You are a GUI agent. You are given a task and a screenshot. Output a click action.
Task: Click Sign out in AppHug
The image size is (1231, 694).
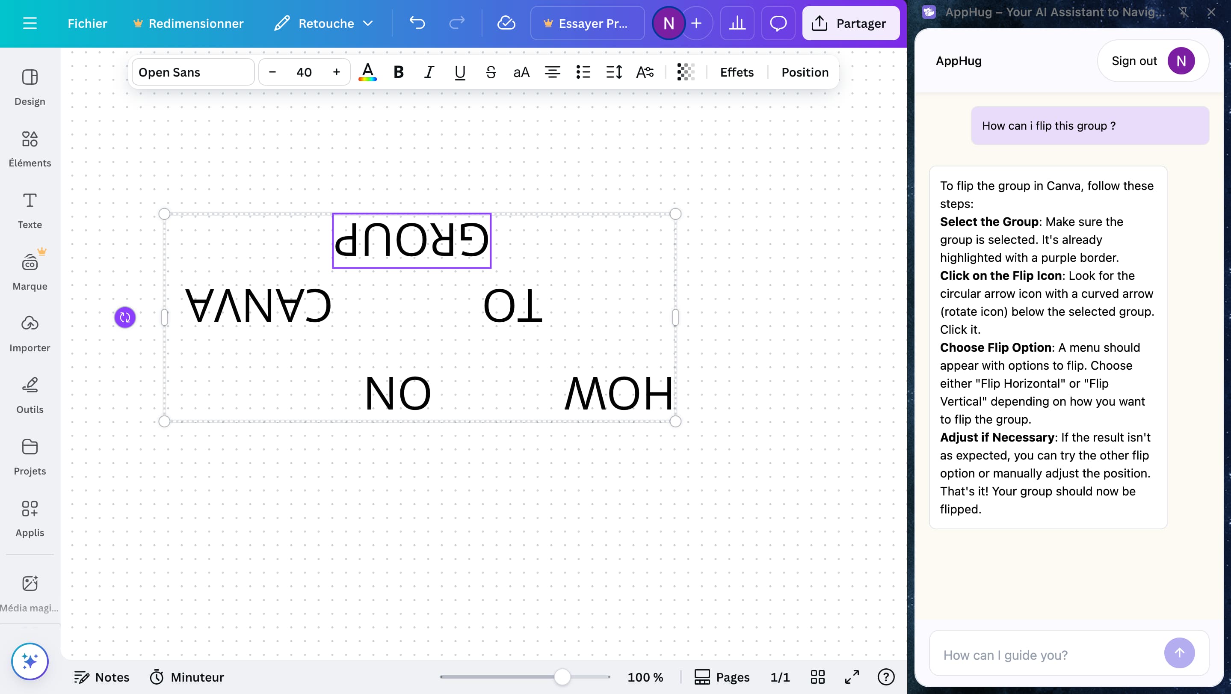(1134, 61)
